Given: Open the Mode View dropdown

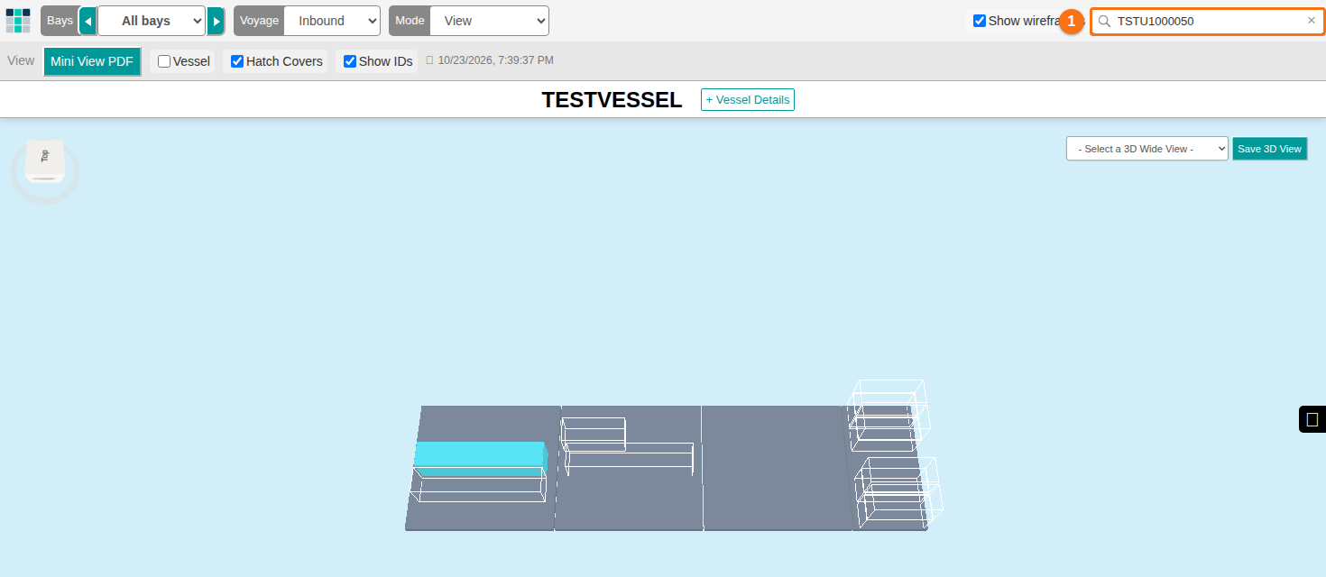Looking at the screenshot, I should tap(489, 21).
